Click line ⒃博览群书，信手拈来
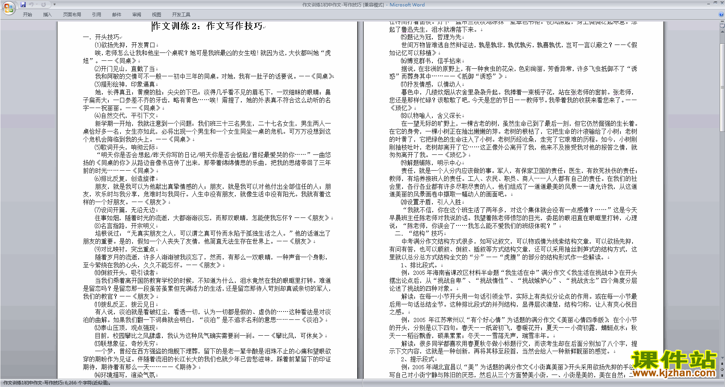 point(431,61)
